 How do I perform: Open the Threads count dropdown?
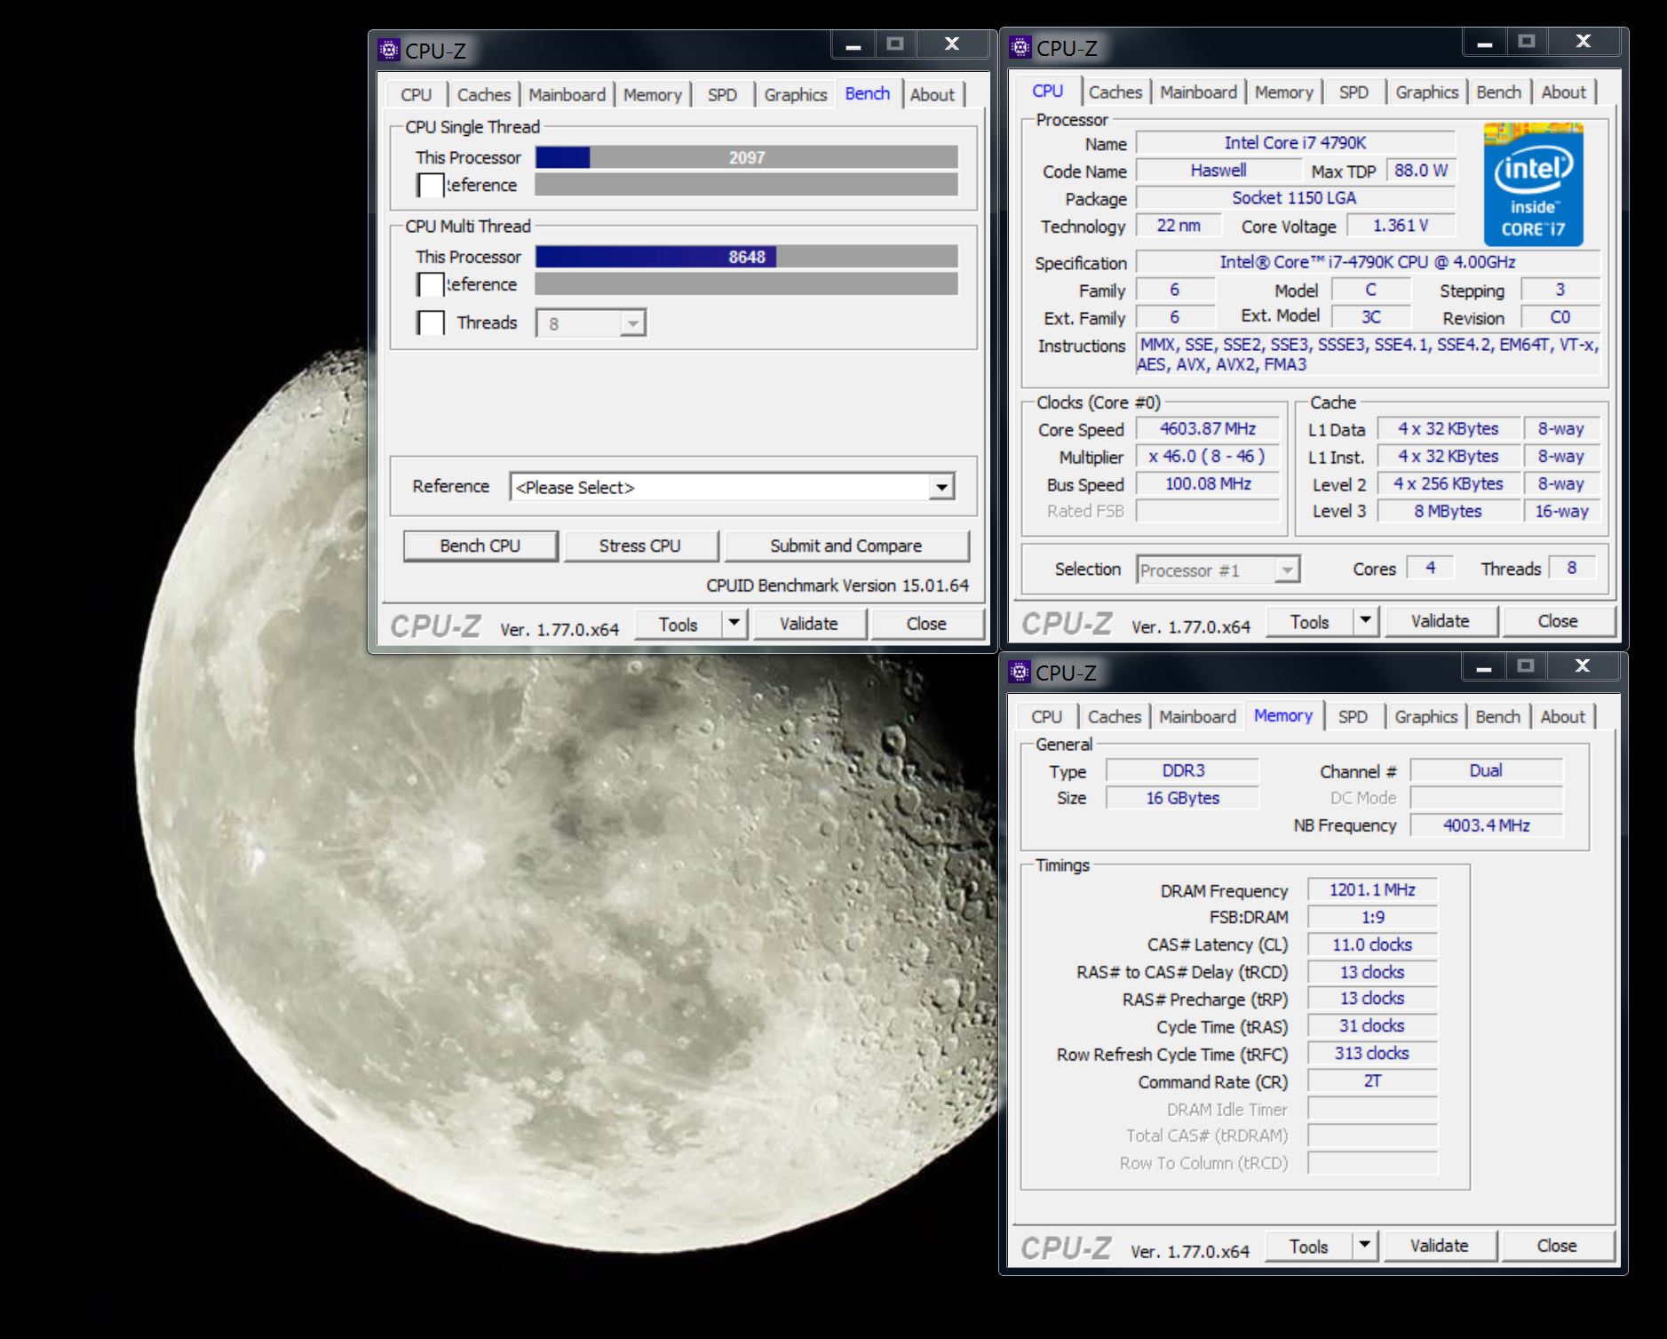pyautogui.click(x=632, y=323)
